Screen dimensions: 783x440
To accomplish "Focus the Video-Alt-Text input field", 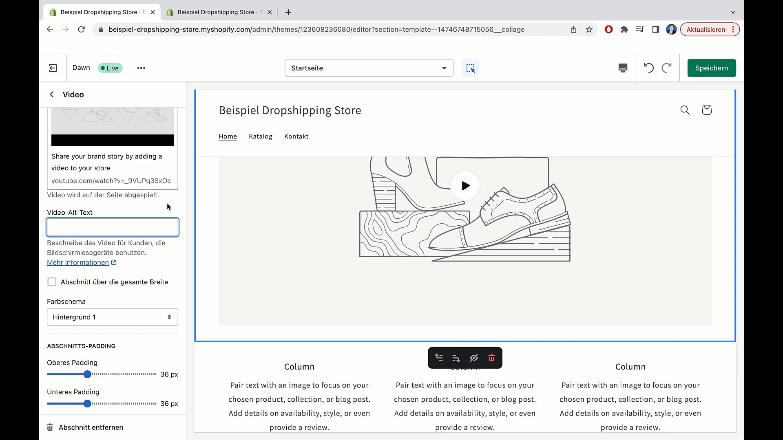I will pyautogui.click(x=113, y=227).
